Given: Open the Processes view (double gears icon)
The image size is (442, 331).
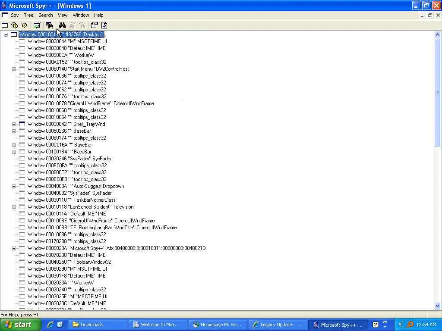Looking at the screenshot, I should [x=14, y=25].
